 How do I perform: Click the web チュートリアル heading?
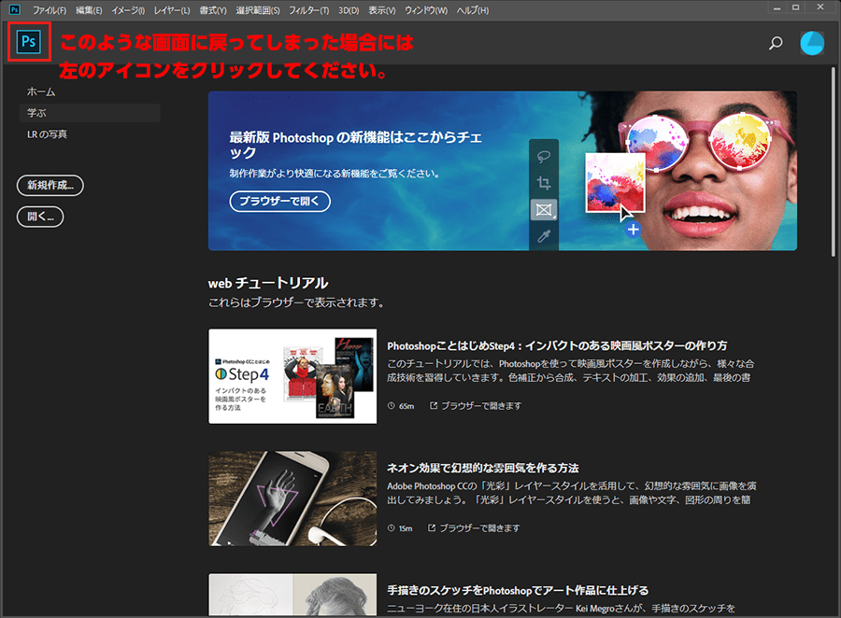point(268,283)
